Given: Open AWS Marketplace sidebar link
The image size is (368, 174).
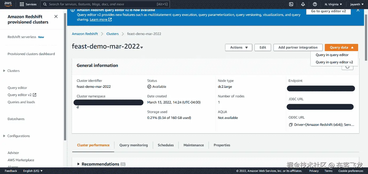Looking at the screenshot, I should click(x=21, y=160).
